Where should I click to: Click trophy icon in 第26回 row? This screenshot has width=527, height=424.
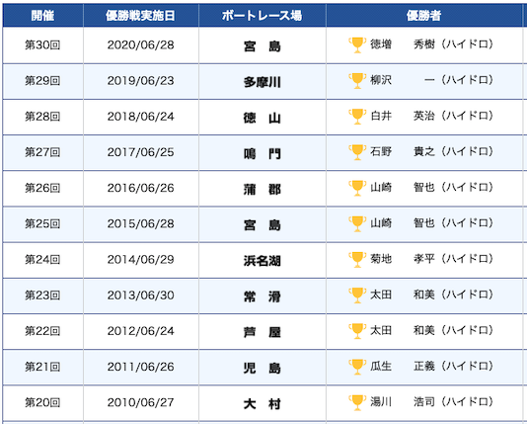[357, 188]
